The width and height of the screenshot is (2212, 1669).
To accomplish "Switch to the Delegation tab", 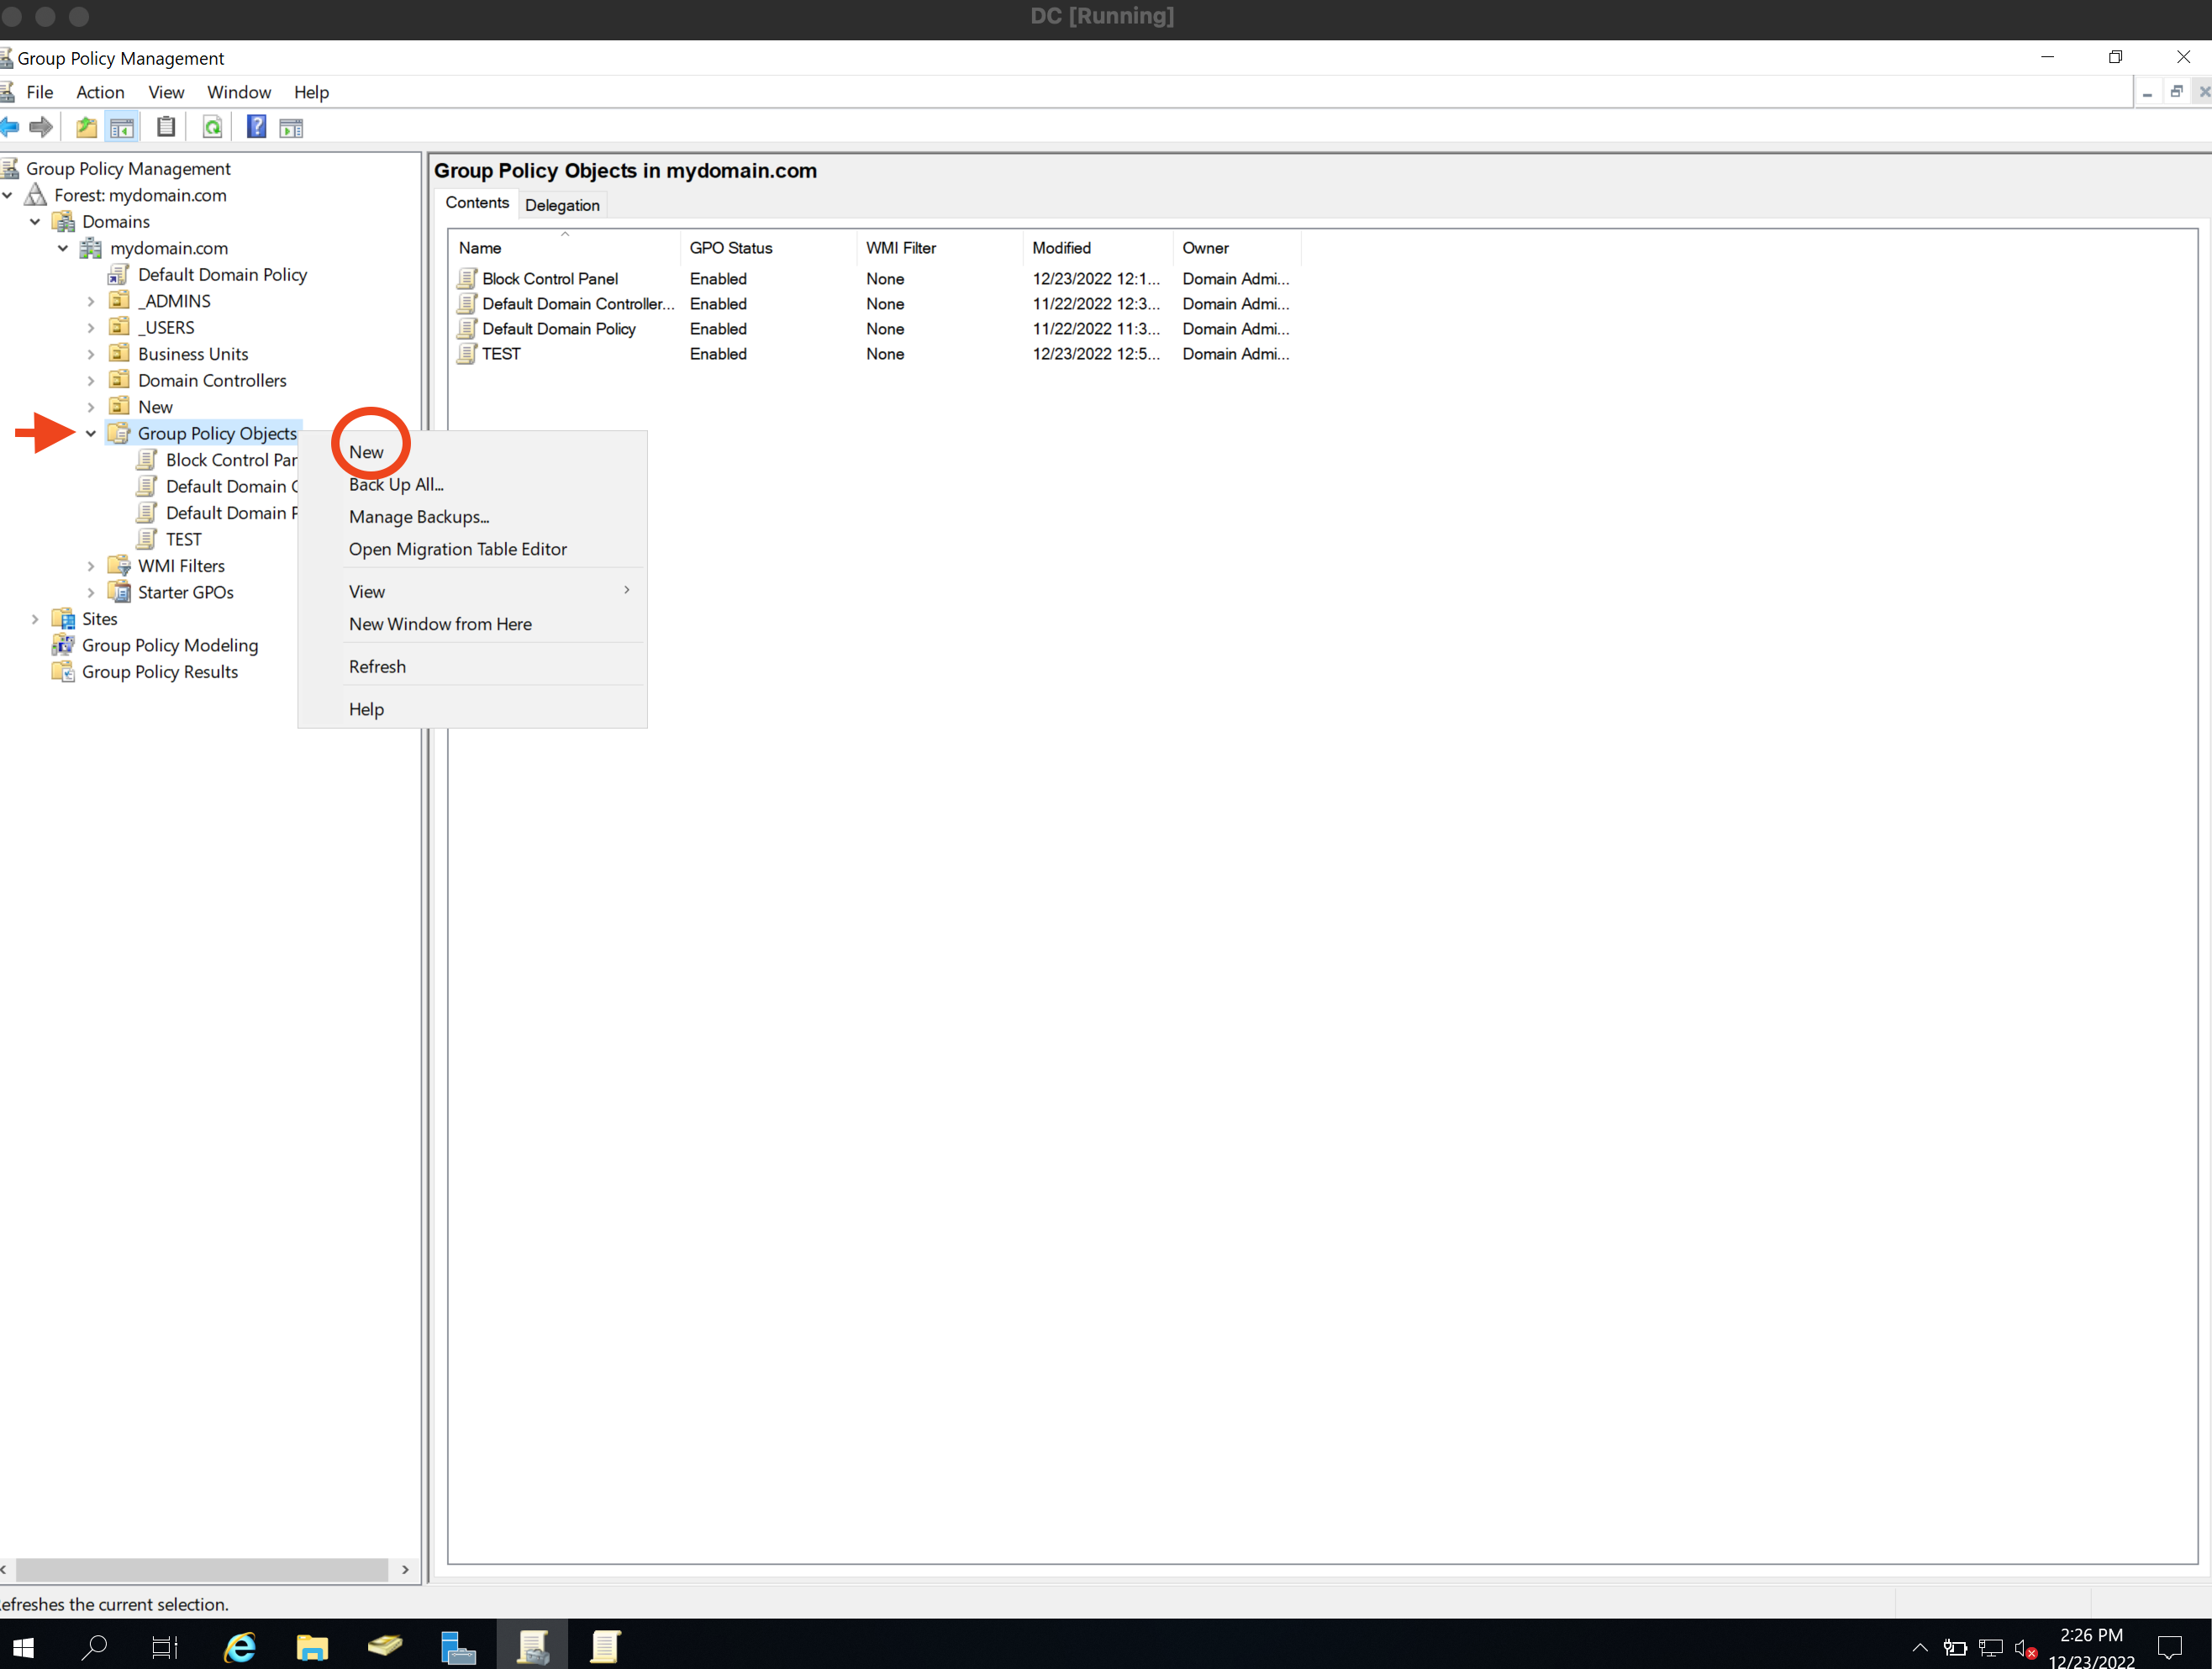I will (562, 204).
